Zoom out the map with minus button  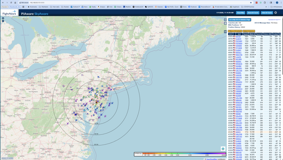point(3,21)
